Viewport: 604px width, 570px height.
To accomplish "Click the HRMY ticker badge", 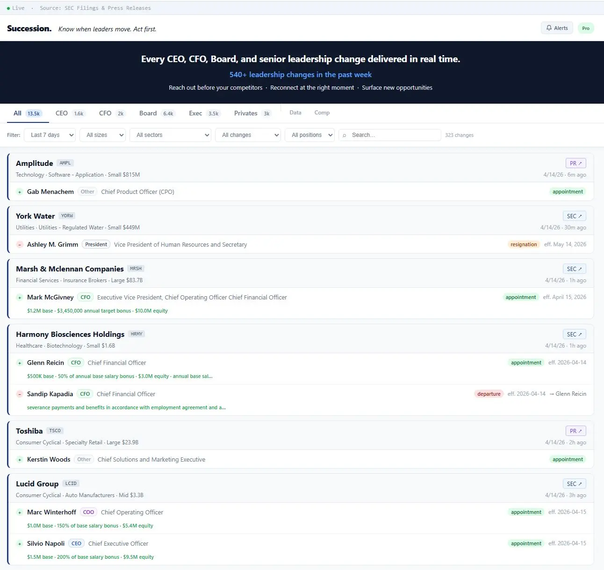I will pyautogui.click(x=137, y=334).
